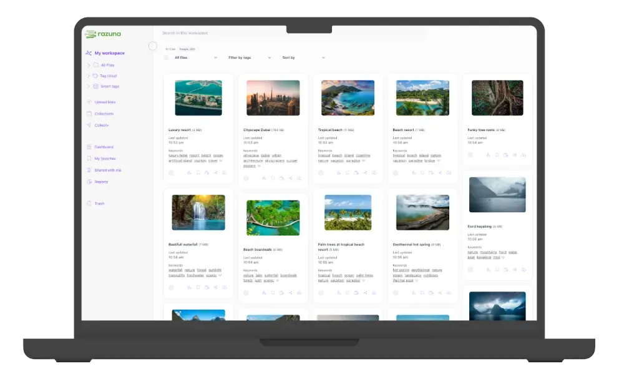Expand more keywords on Luxury resort card
This screenshot has width=624, height=382.
(x=221, y=161)
